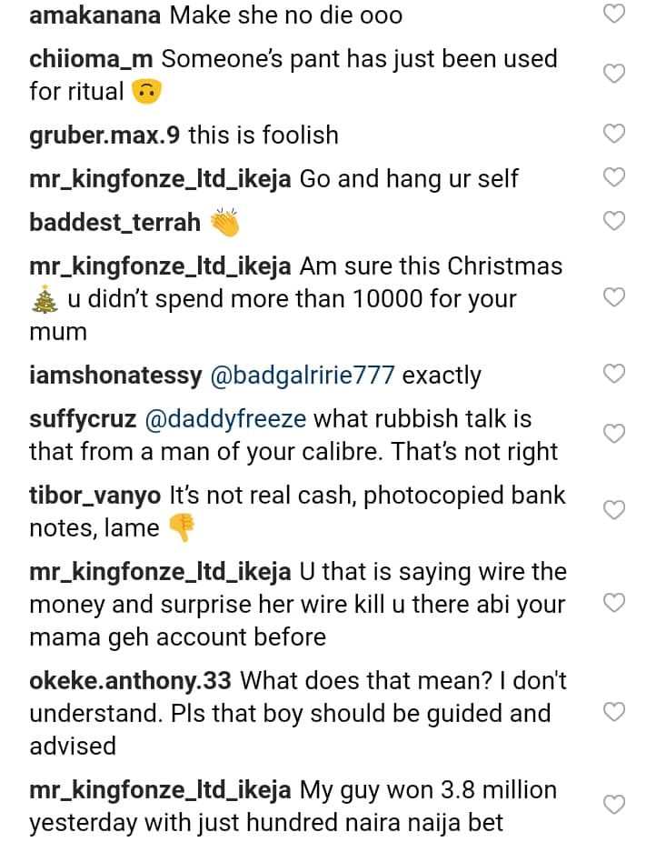Screen dimensions: 646x842
Task: Heart the 3.8 million naija bet comment
Action: click(x=615, y=805)
